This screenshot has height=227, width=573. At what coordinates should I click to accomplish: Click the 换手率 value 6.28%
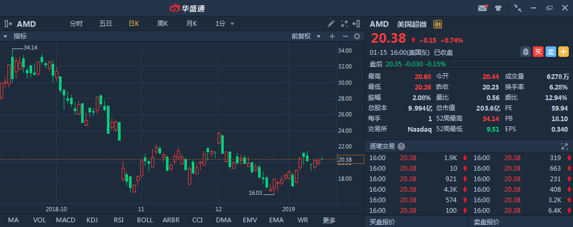click(559, 87)
